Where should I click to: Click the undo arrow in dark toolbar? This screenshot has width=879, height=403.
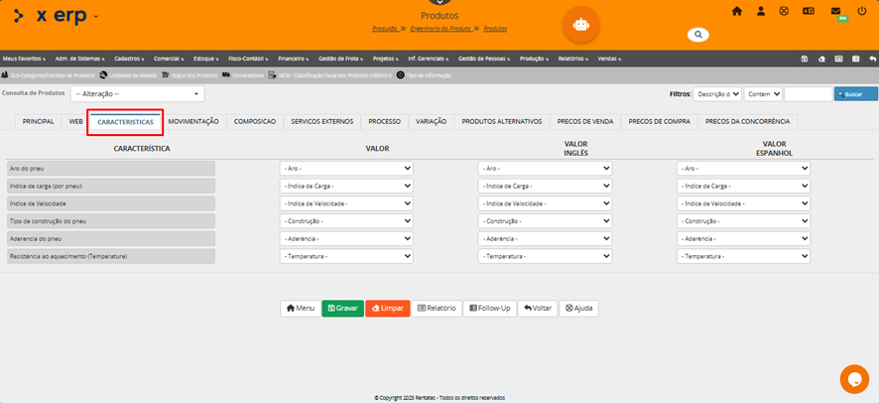[x=871, y=59]
